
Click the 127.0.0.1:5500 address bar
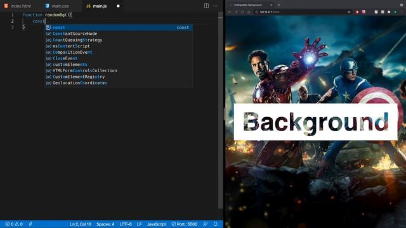pos(303,12)
